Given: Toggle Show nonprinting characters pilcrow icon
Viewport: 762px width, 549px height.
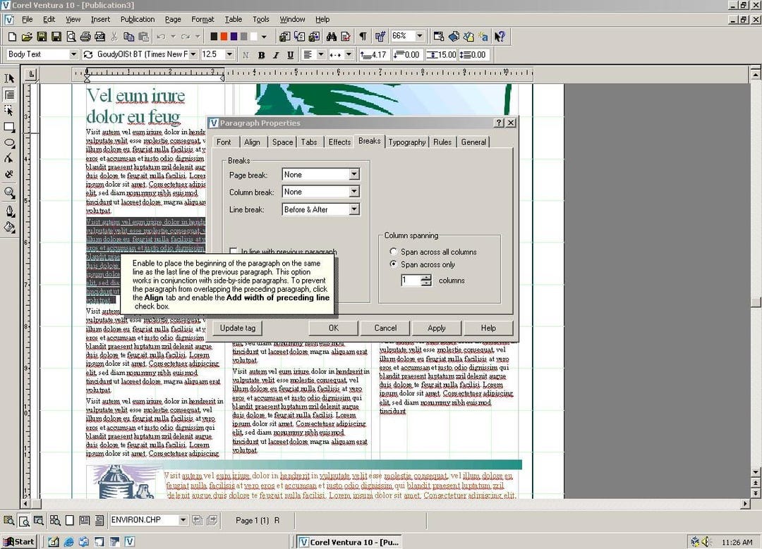Looking at the screenshot, I should click(363, 37).
